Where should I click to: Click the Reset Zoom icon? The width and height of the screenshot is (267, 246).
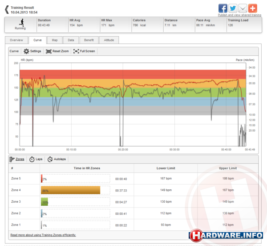49,51
